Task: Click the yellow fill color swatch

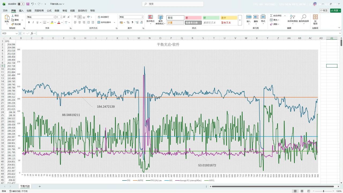Action: [x=52, y=23]
